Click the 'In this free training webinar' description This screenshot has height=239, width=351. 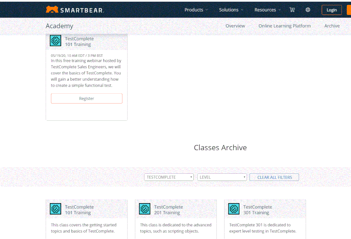[86, 73]
